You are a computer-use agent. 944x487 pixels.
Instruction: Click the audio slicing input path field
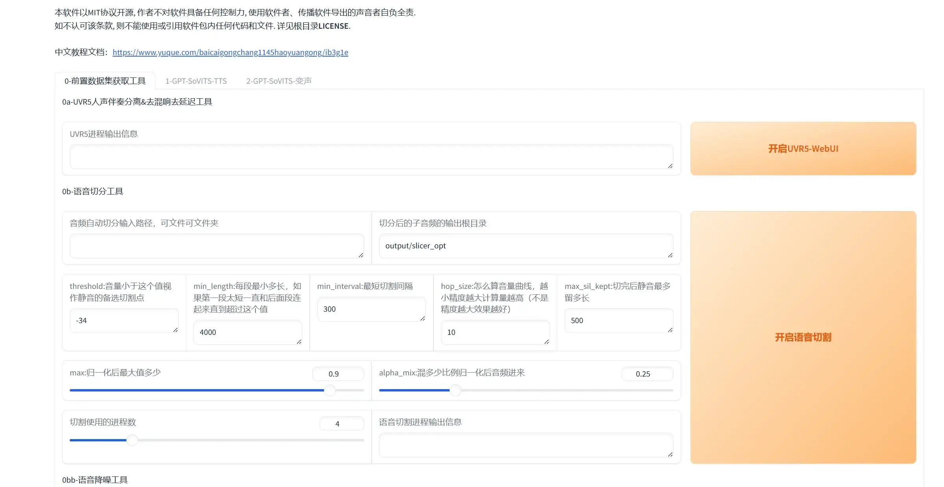pyautogui.click(x=216, y=246)
